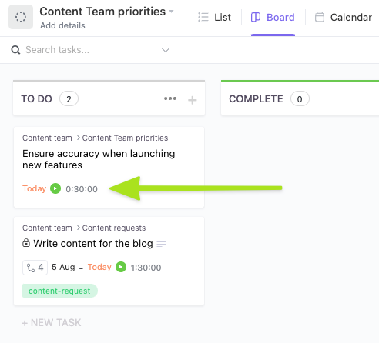Open the TO DO column ellipsis menu

point(170,98)
